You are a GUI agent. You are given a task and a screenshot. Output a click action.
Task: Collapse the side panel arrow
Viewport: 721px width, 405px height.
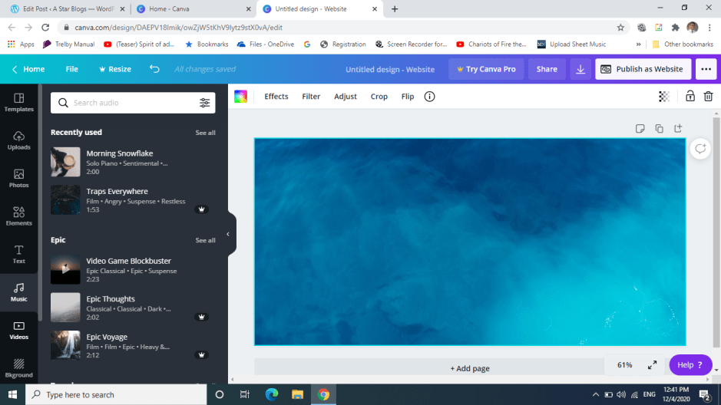coord(228,234)
